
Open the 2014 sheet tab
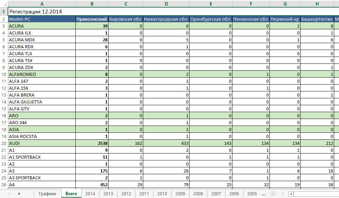[90, 194]
